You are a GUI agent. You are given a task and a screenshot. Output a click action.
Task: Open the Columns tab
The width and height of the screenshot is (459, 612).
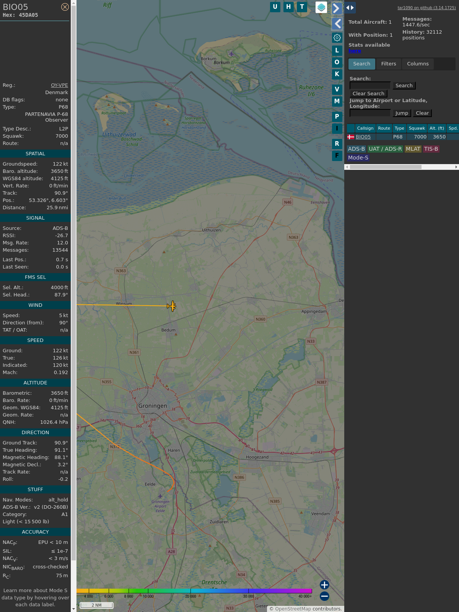[418, 64]
